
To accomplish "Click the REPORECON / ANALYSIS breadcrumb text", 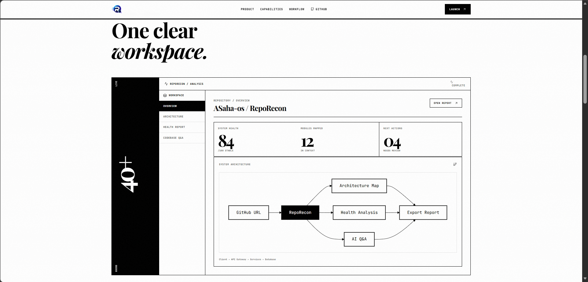I will pyautogui.click(x=187, y=84).
